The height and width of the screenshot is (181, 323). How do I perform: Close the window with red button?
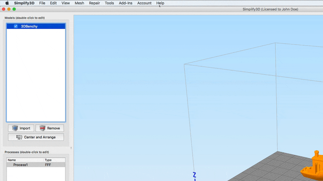coord(3,9)
